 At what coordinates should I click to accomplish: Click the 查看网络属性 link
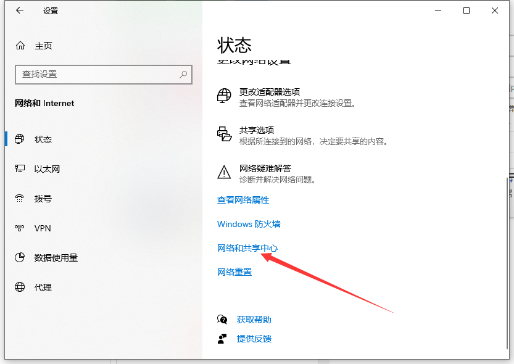click(x=243, y=201)
